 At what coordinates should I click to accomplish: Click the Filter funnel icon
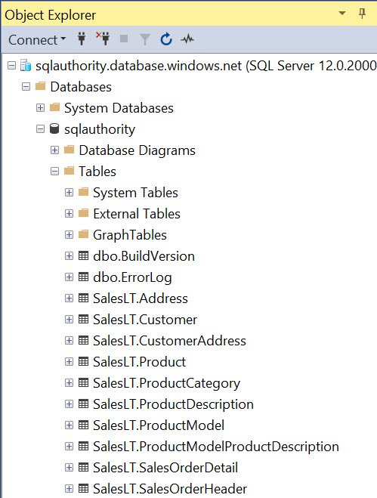[145, 39]
